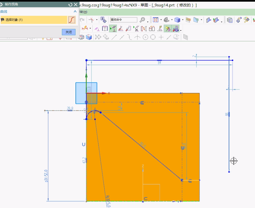
Task: Toggle the Intersection snap
Action: coord(137,37)
